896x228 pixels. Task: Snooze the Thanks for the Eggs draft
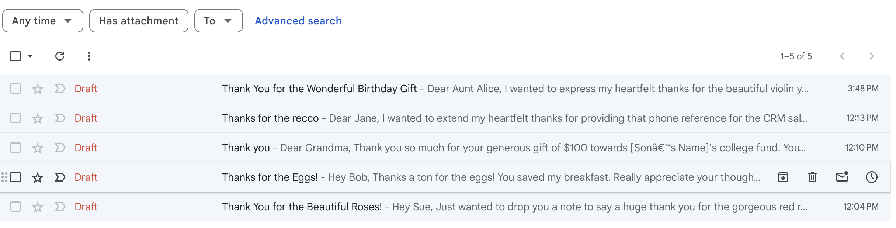point(872,177)
